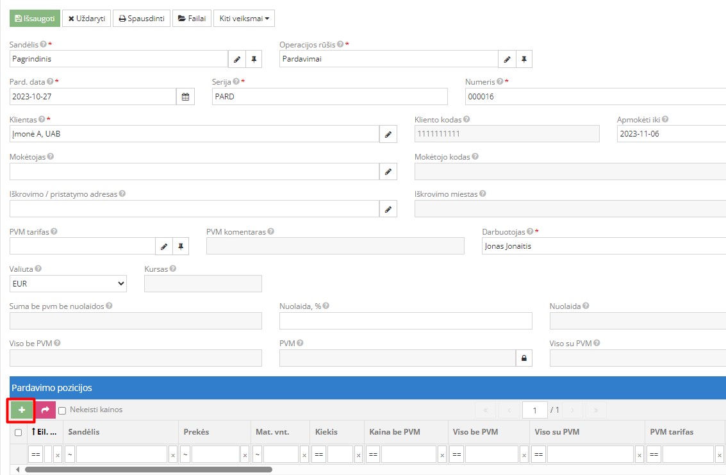
Task: Click the lock icon next to PVM
Action: [524, 358]
